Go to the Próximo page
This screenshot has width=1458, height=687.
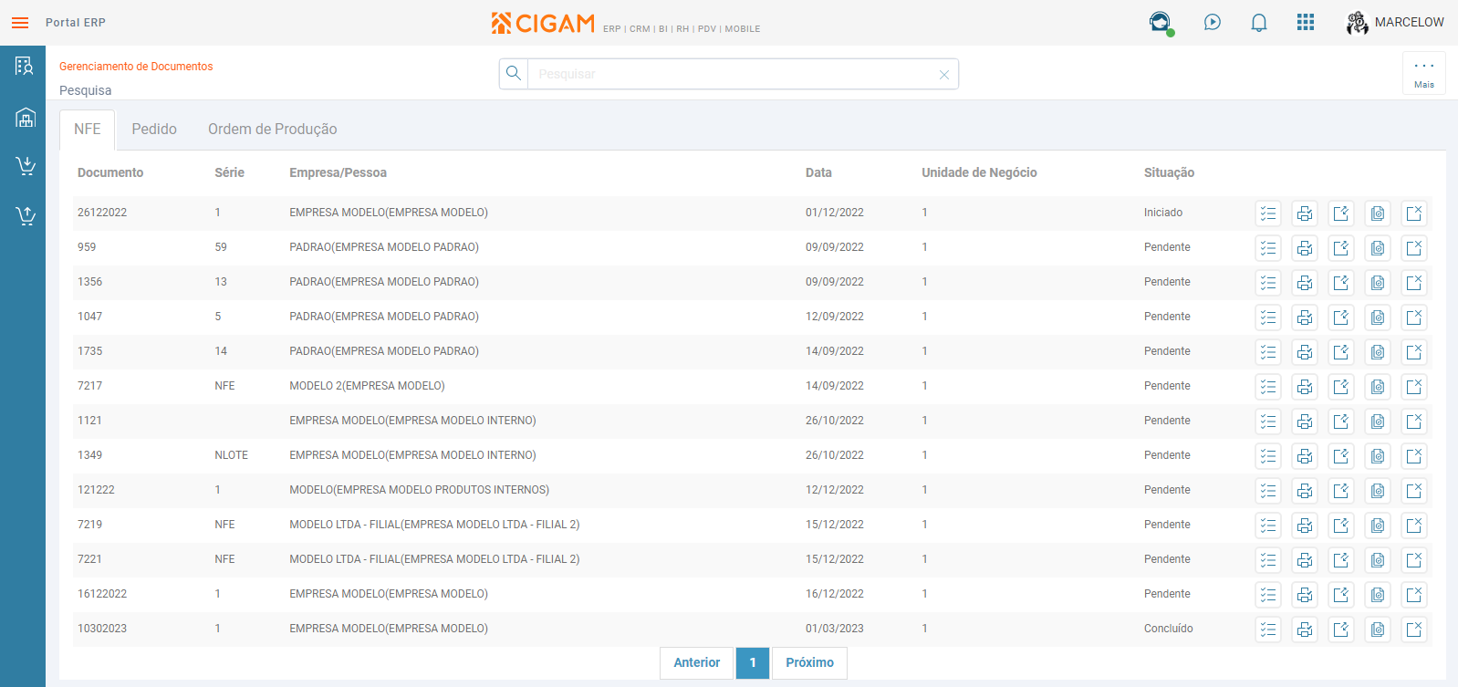(x=810, y=663)
